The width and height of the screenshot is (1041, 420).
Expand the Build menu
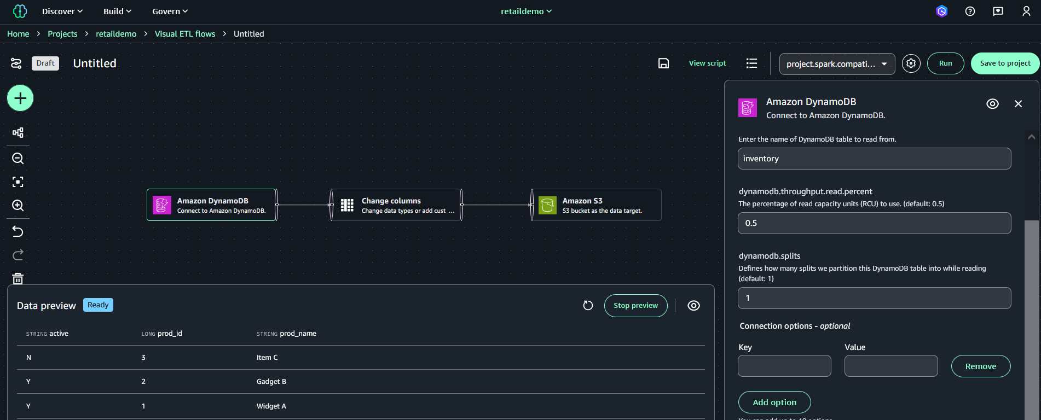point(118,11)
